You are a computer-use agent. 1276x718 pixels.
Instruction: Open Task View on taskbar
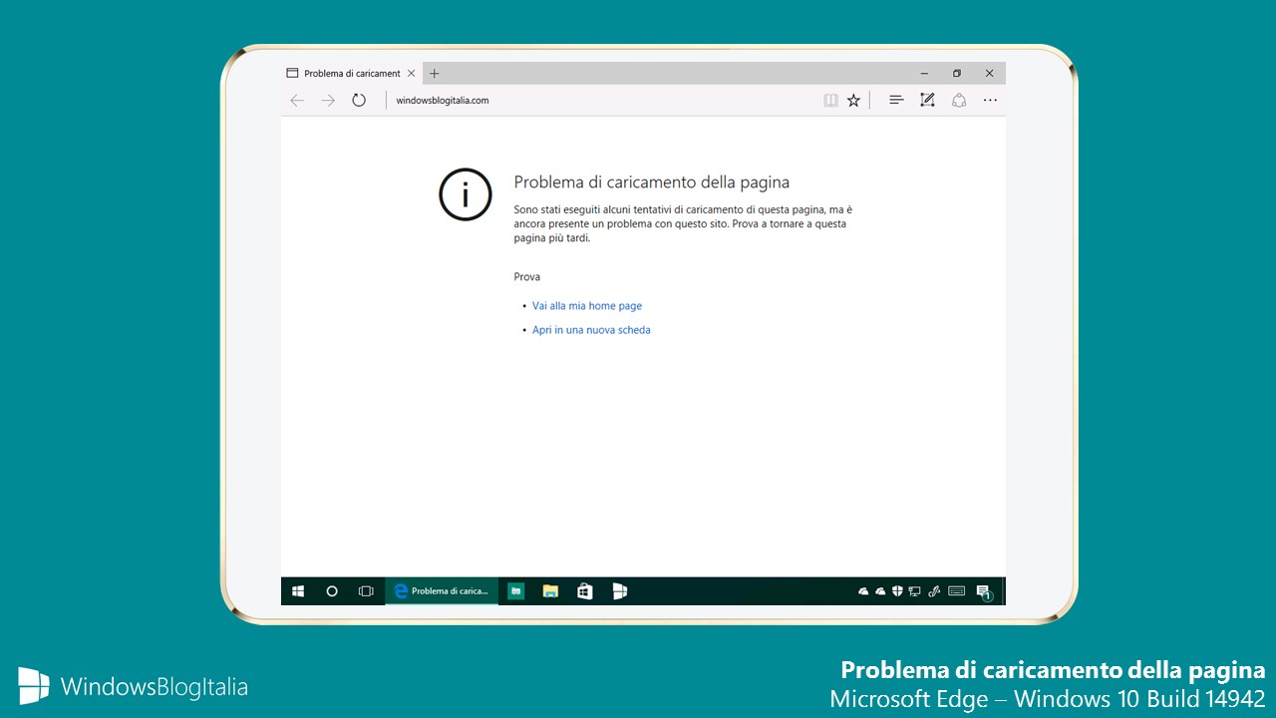point(366,591)
